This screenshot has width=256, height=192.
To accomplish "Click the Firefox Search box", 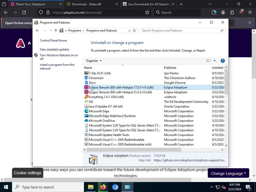I will [177, 12].
